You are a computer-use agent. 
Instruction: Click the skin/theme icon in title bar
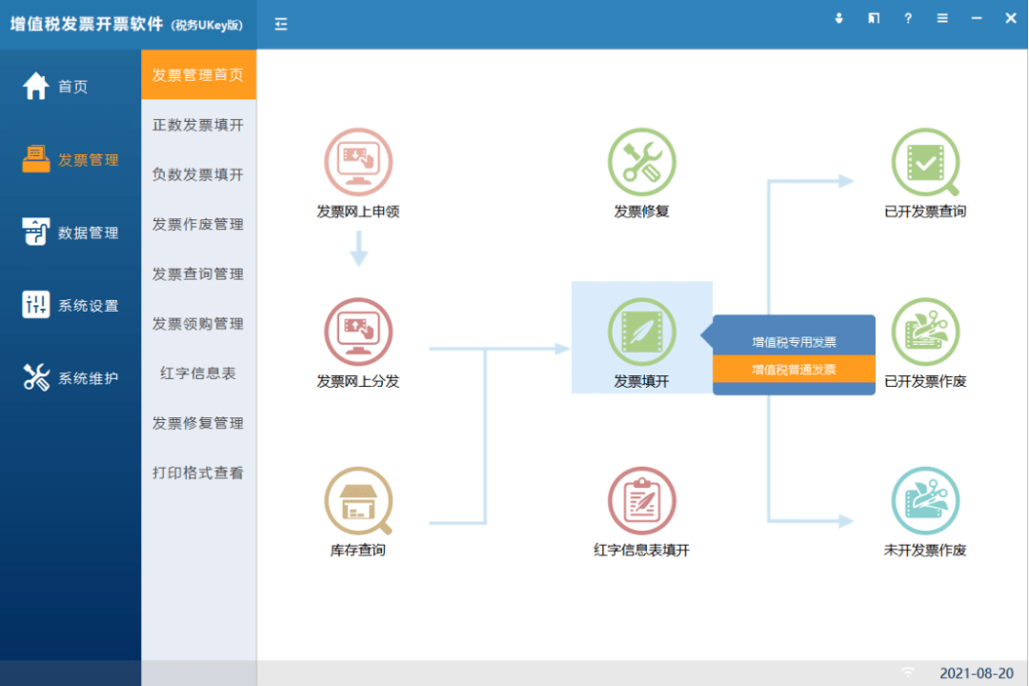pos(874,18)
